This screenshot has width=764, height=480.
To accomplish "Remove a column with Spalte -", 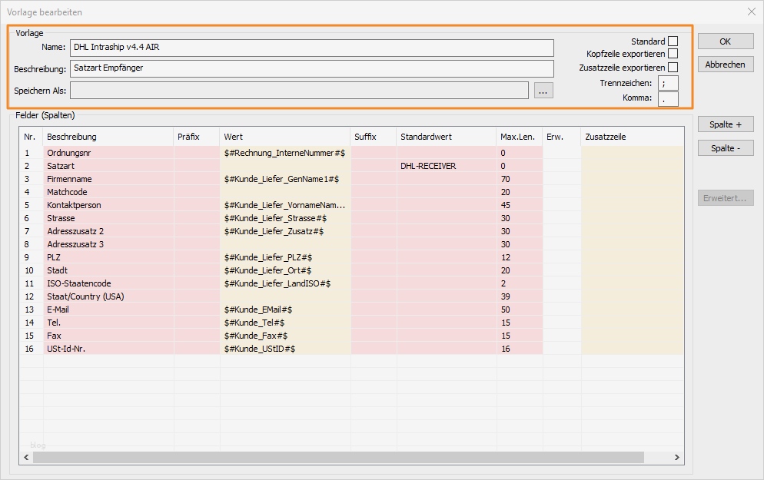I will (725, 148).
